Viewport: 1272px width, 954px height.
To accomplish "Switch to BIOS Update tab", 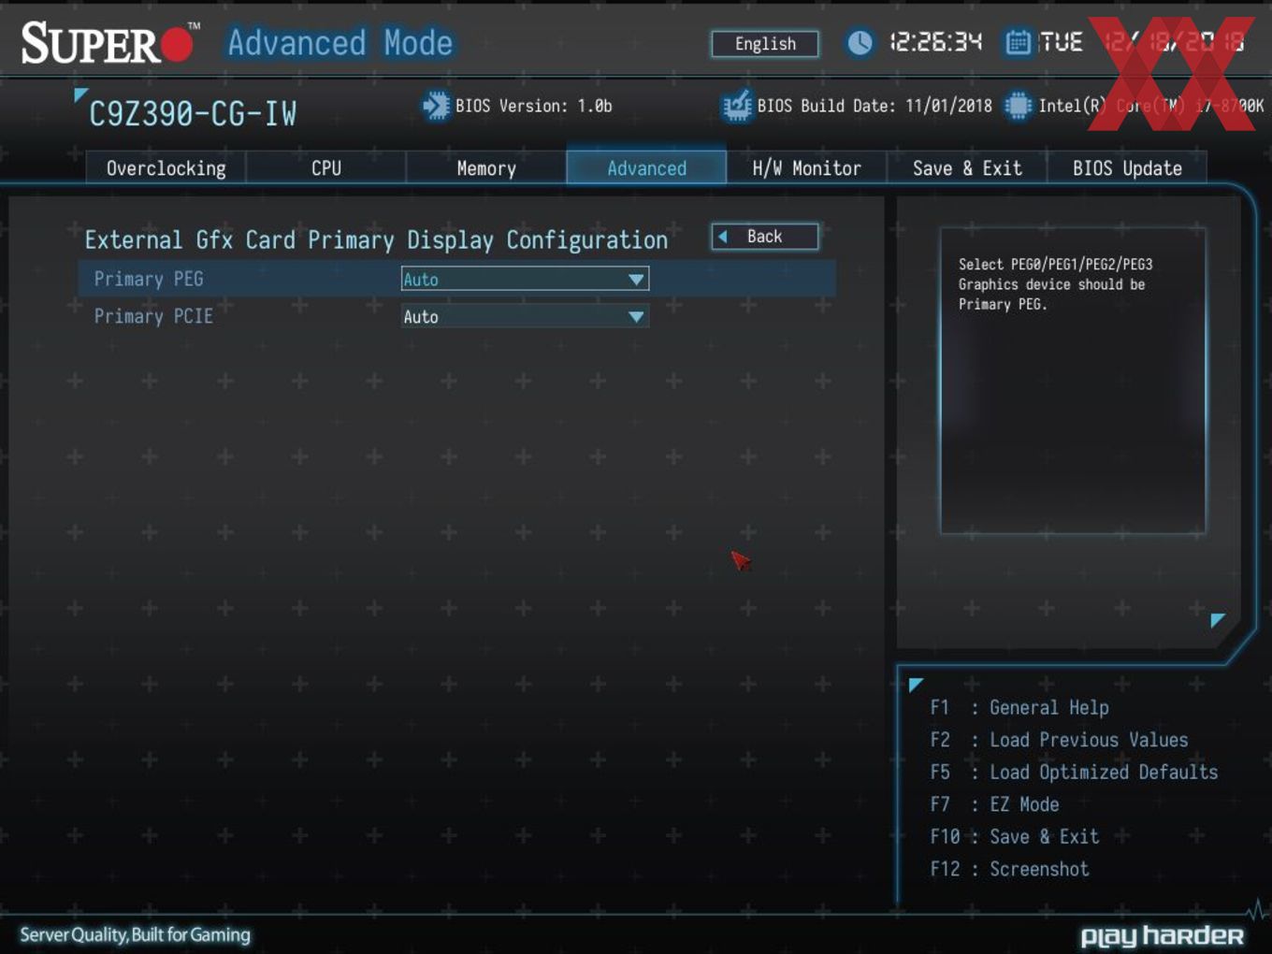I will [x=1127, y=168].
